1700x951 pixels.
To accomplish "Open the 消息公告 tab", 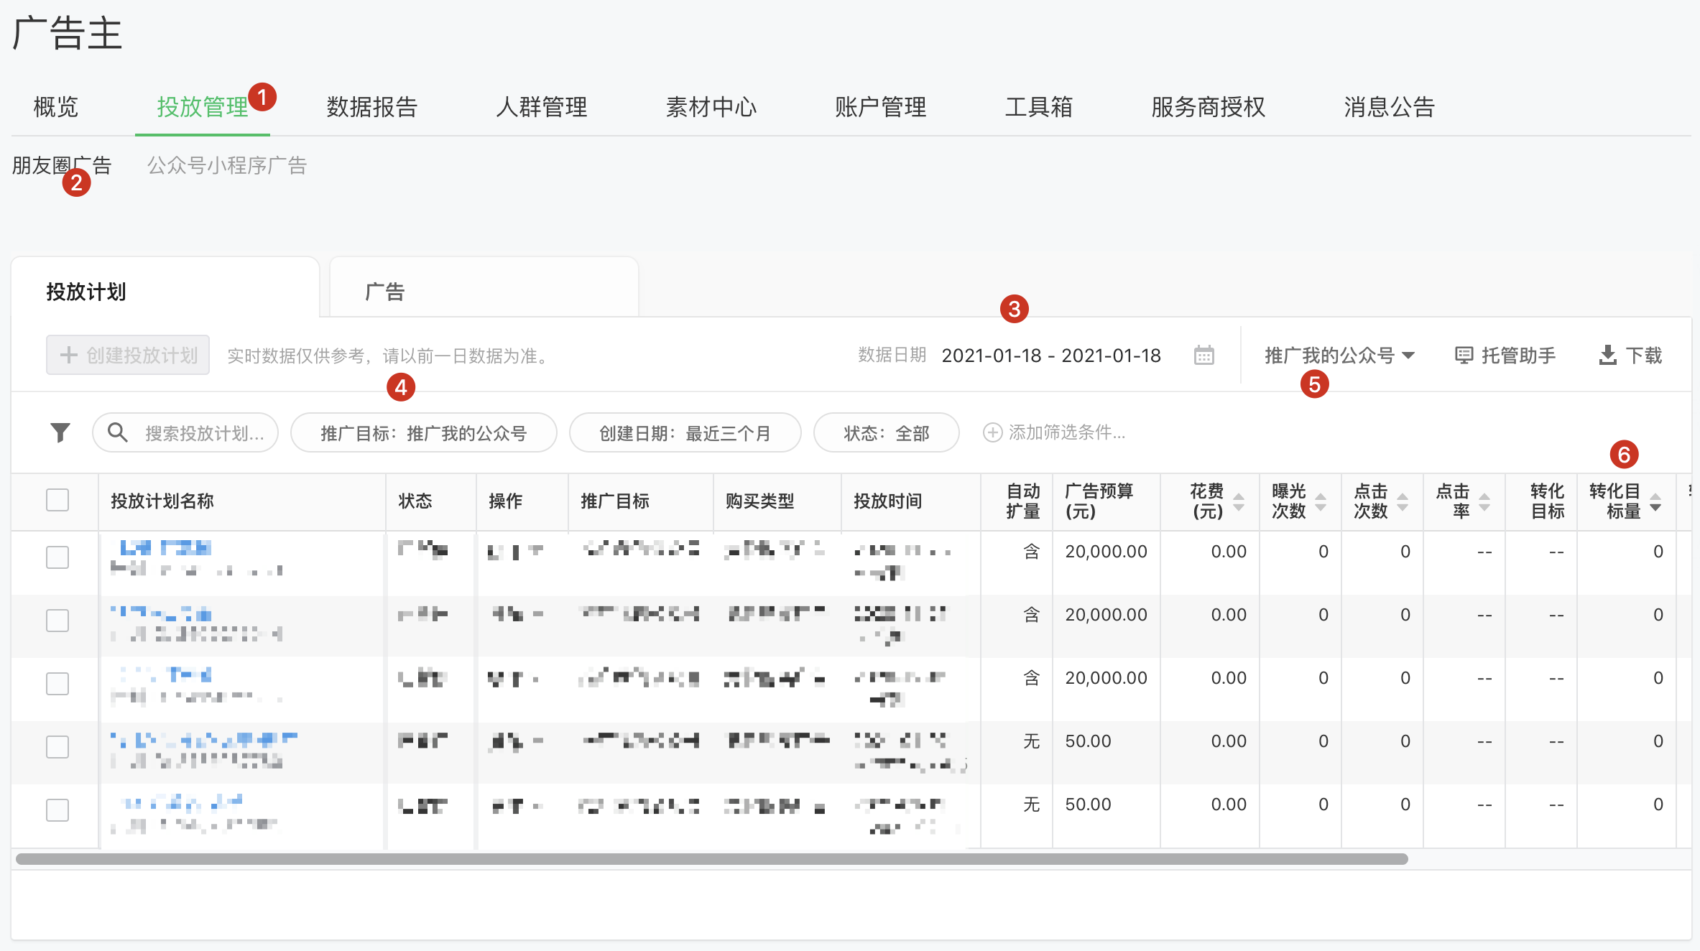I will pos(1390,107).
